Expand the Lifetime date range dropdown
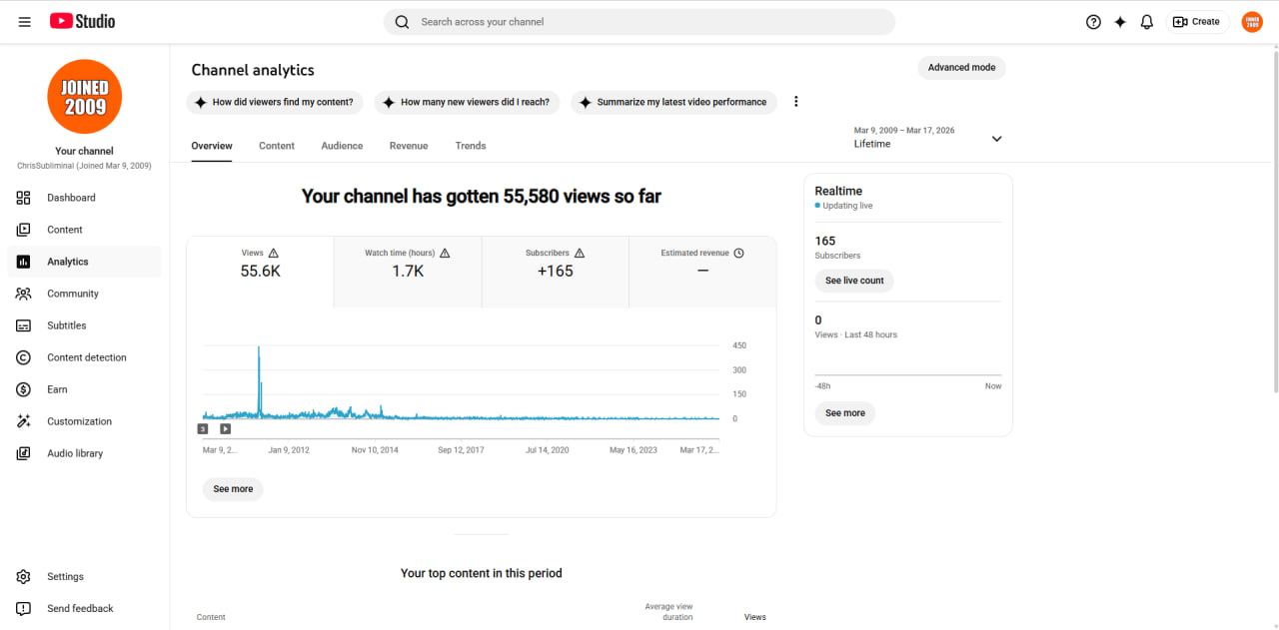This screenshot has width=1279, height=630. click(x=928, y=138)
